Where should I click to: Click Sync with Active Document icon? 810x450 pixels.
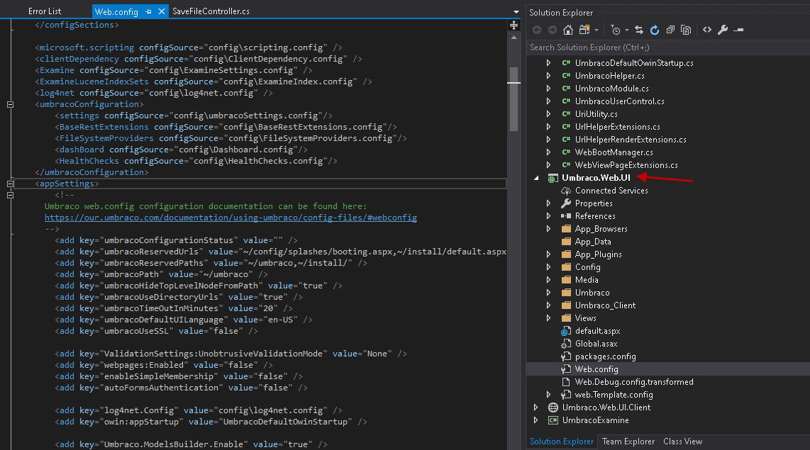point(639,30)
